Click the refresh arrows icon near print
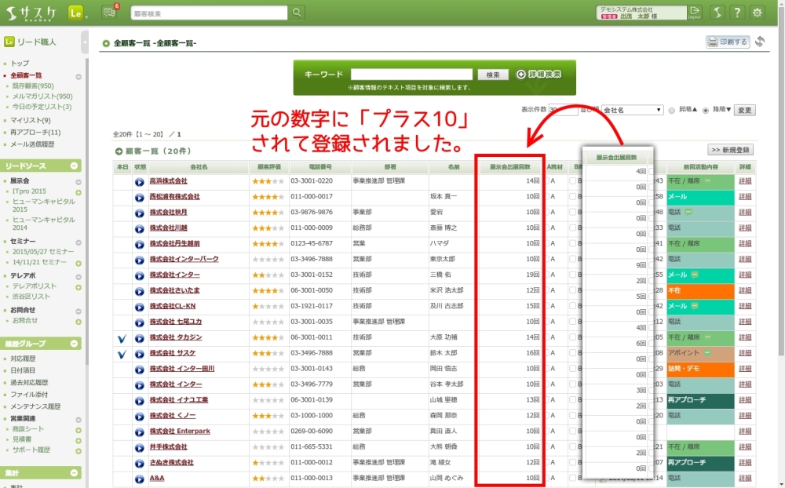This screenshot has width=785, height=488. tap(760, 42)
